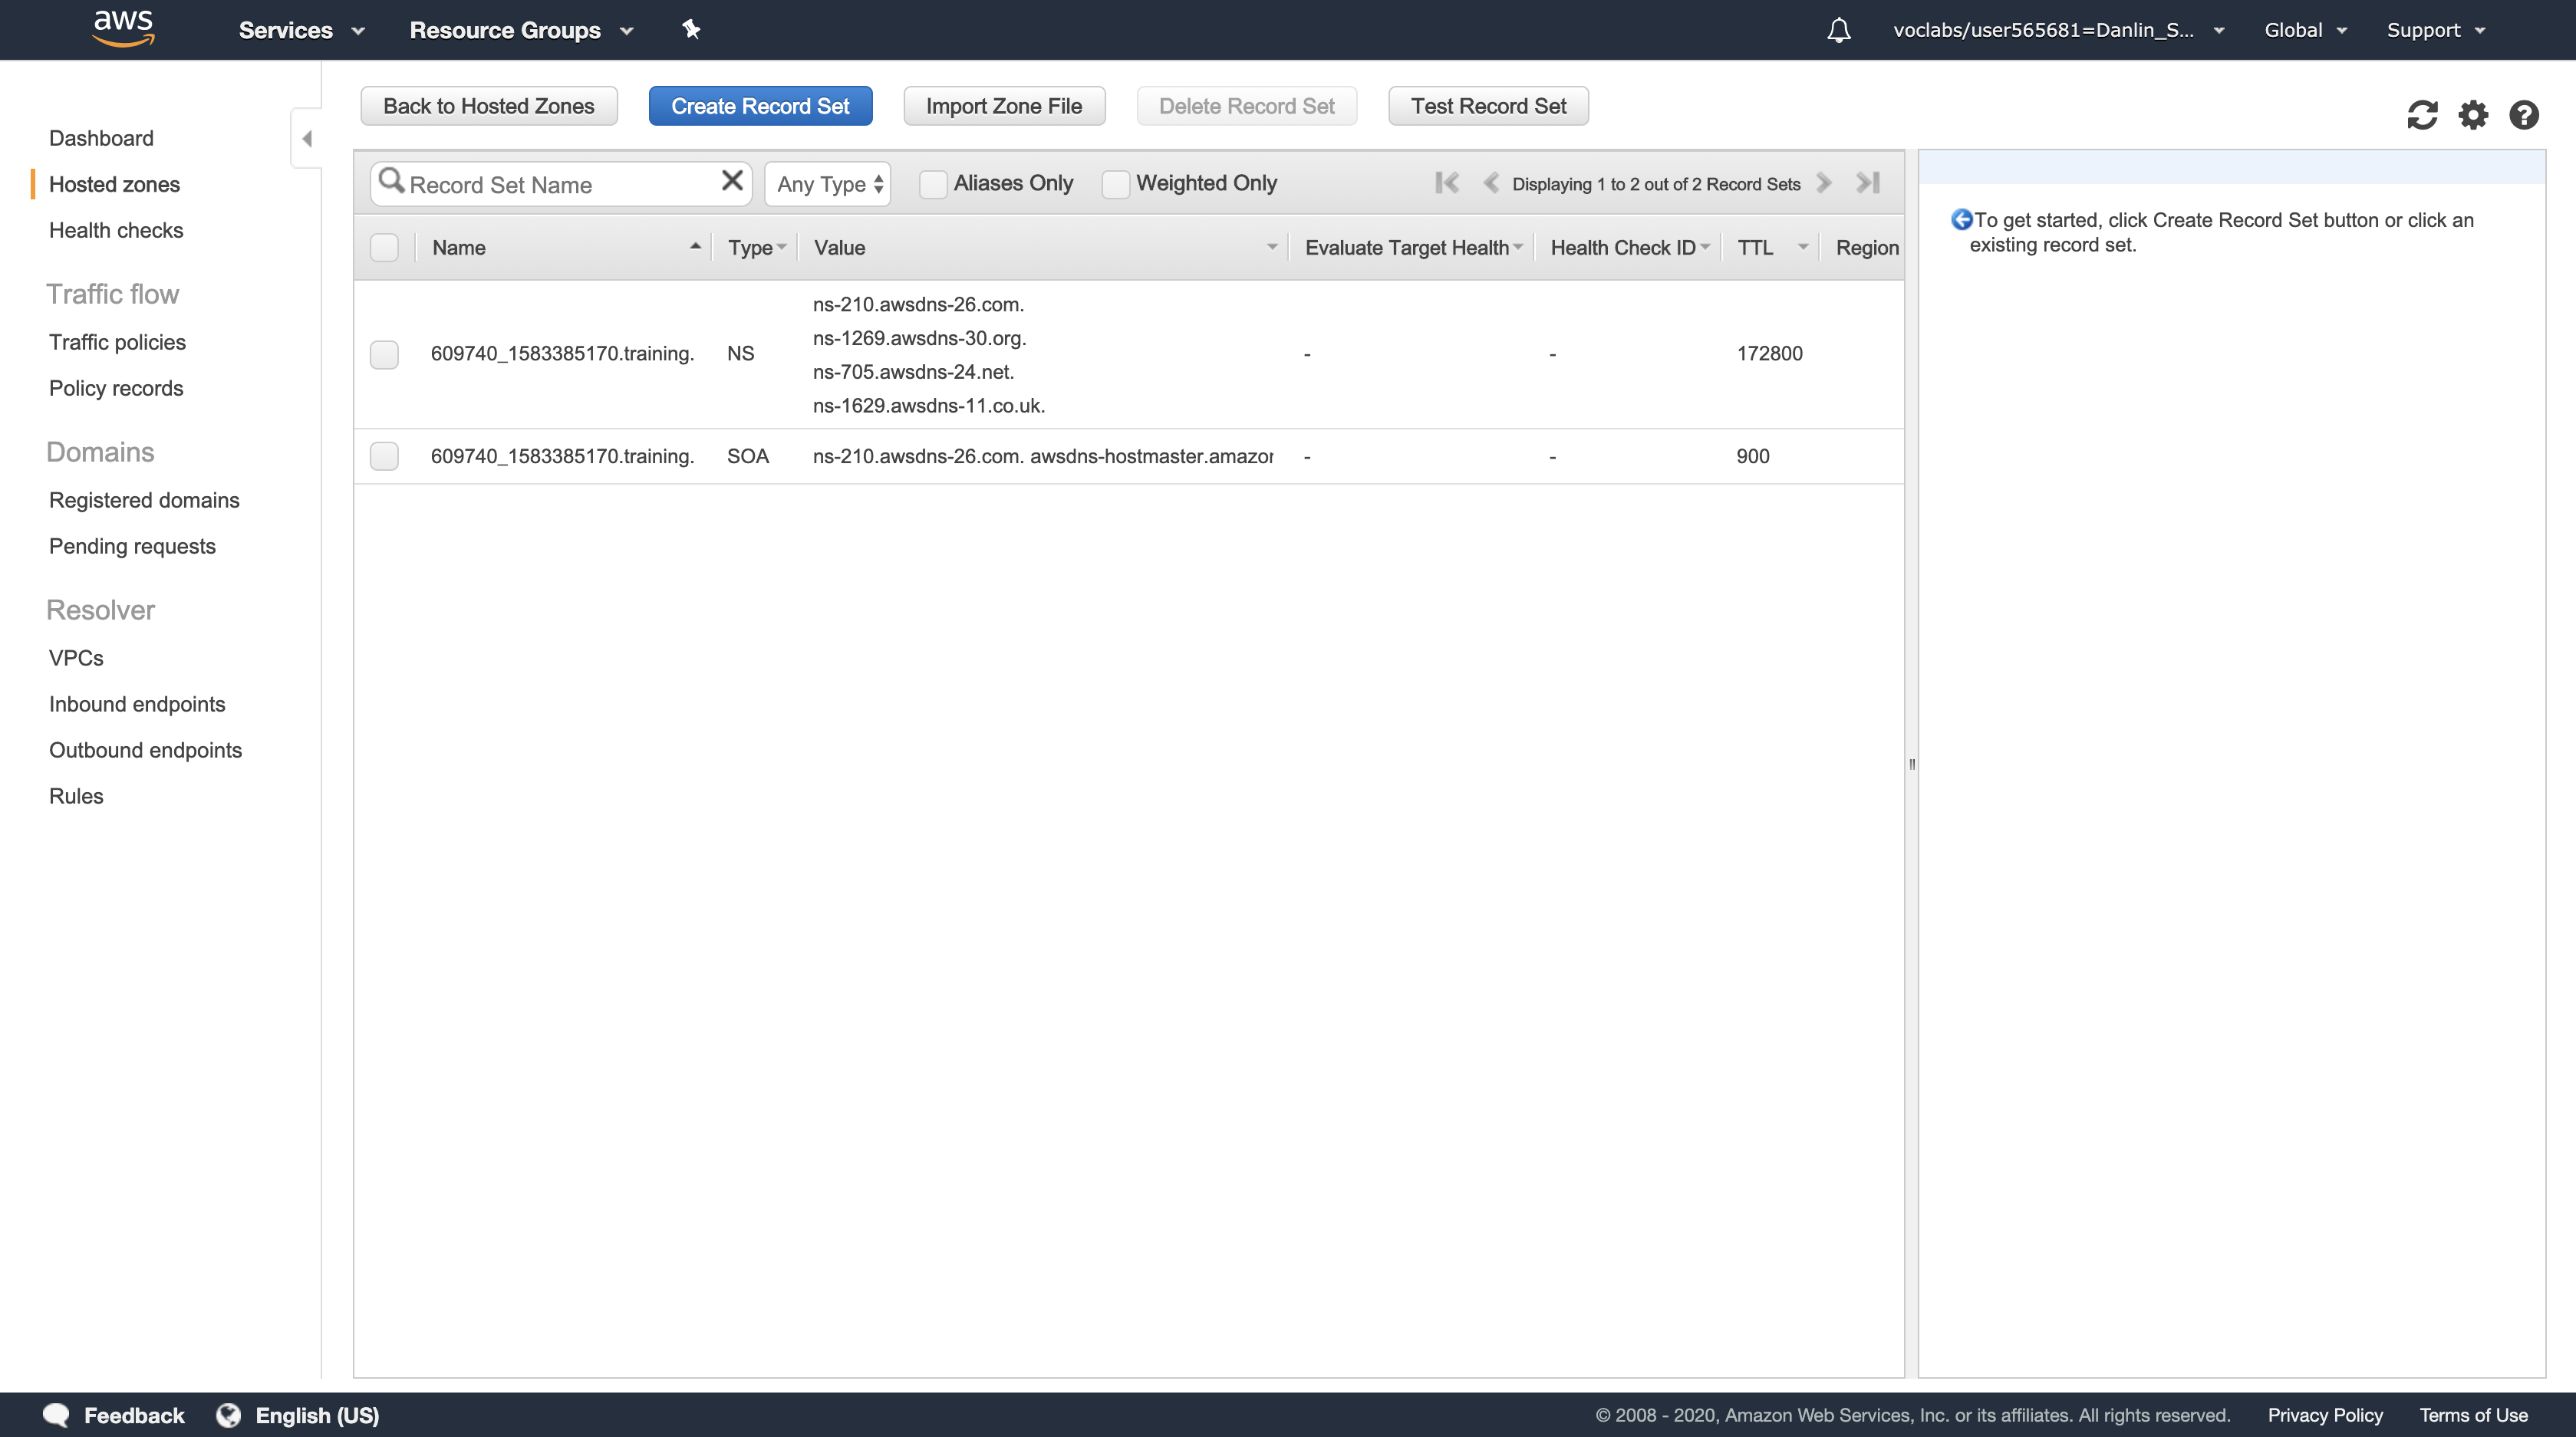This screenshot has height=1437, width=2576.
Task: Expand the Services menu
Action: 301,30
